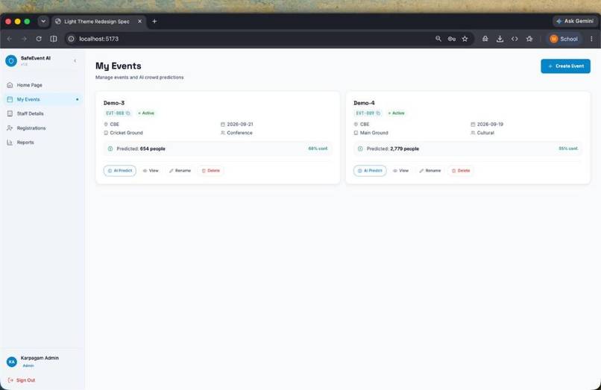Click the Create Event button

pyautogui.click(x=565, y=66)
